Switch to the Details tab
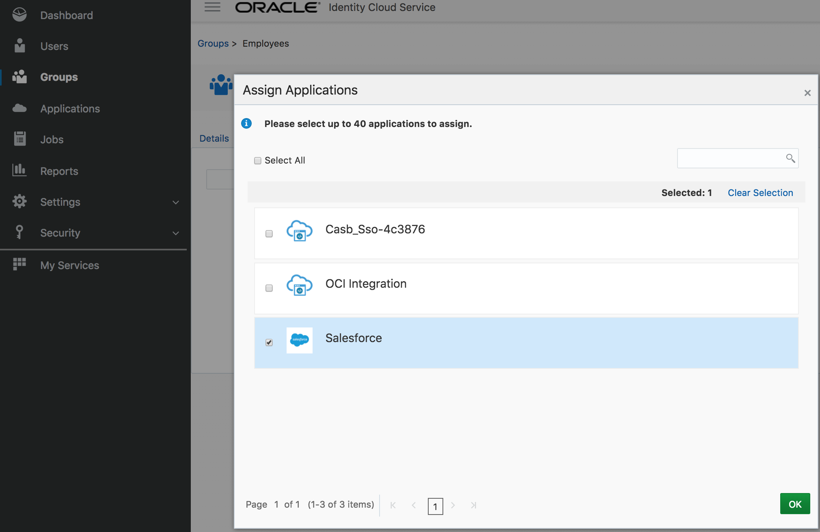This screenshot has height=532, width=820. [214, 139]
